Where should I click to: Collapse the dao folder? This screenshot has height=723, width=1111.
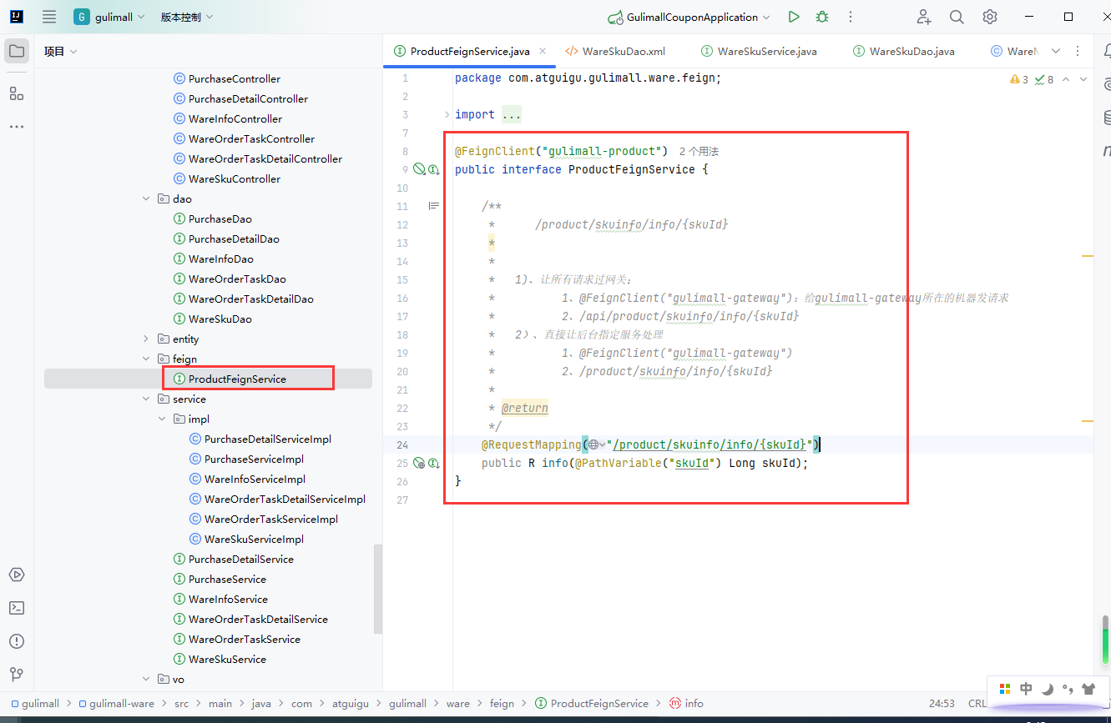pyautogui.click(x=146, y=198)
